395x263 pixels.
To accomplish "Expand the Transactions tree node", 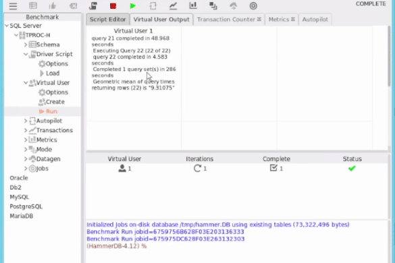I will tap(26, 130).
